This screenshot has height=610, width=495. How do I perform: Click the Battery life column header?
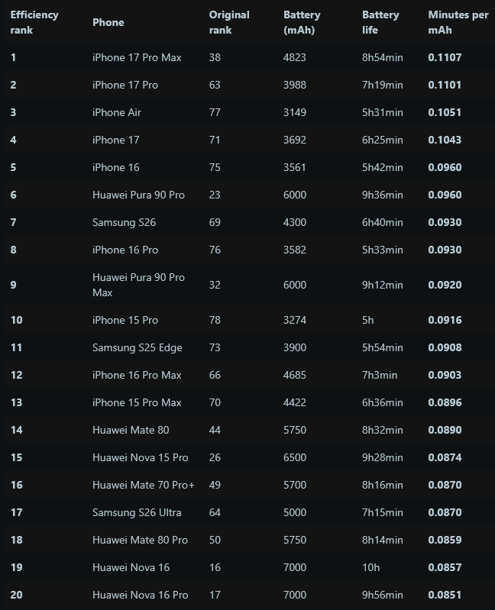point(380,22)
